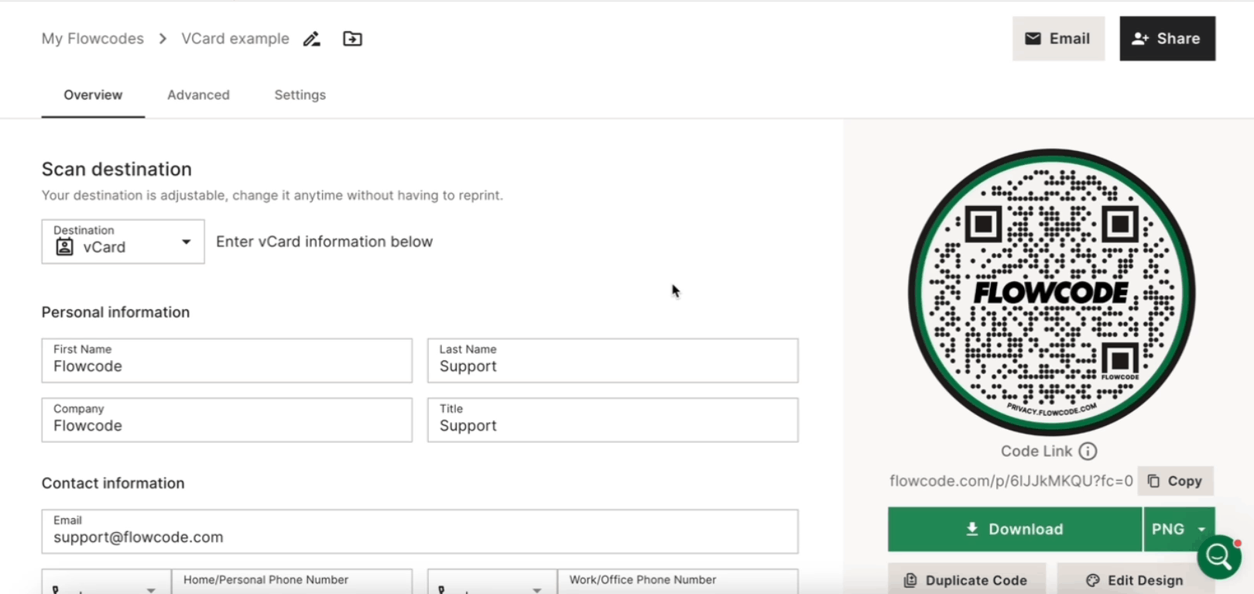Open the Settings tab
This screenshot has height=594, width=1254.
click(300, 95)
